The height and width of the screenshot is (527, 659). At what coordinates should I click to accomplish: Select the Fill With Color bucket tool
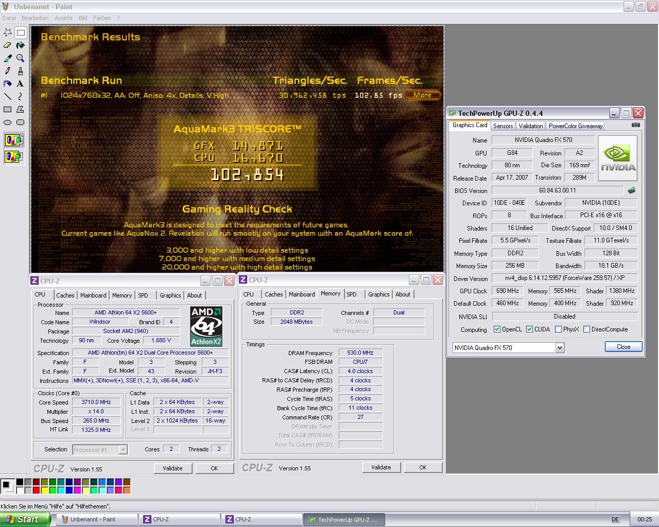[x=21, y=45]
